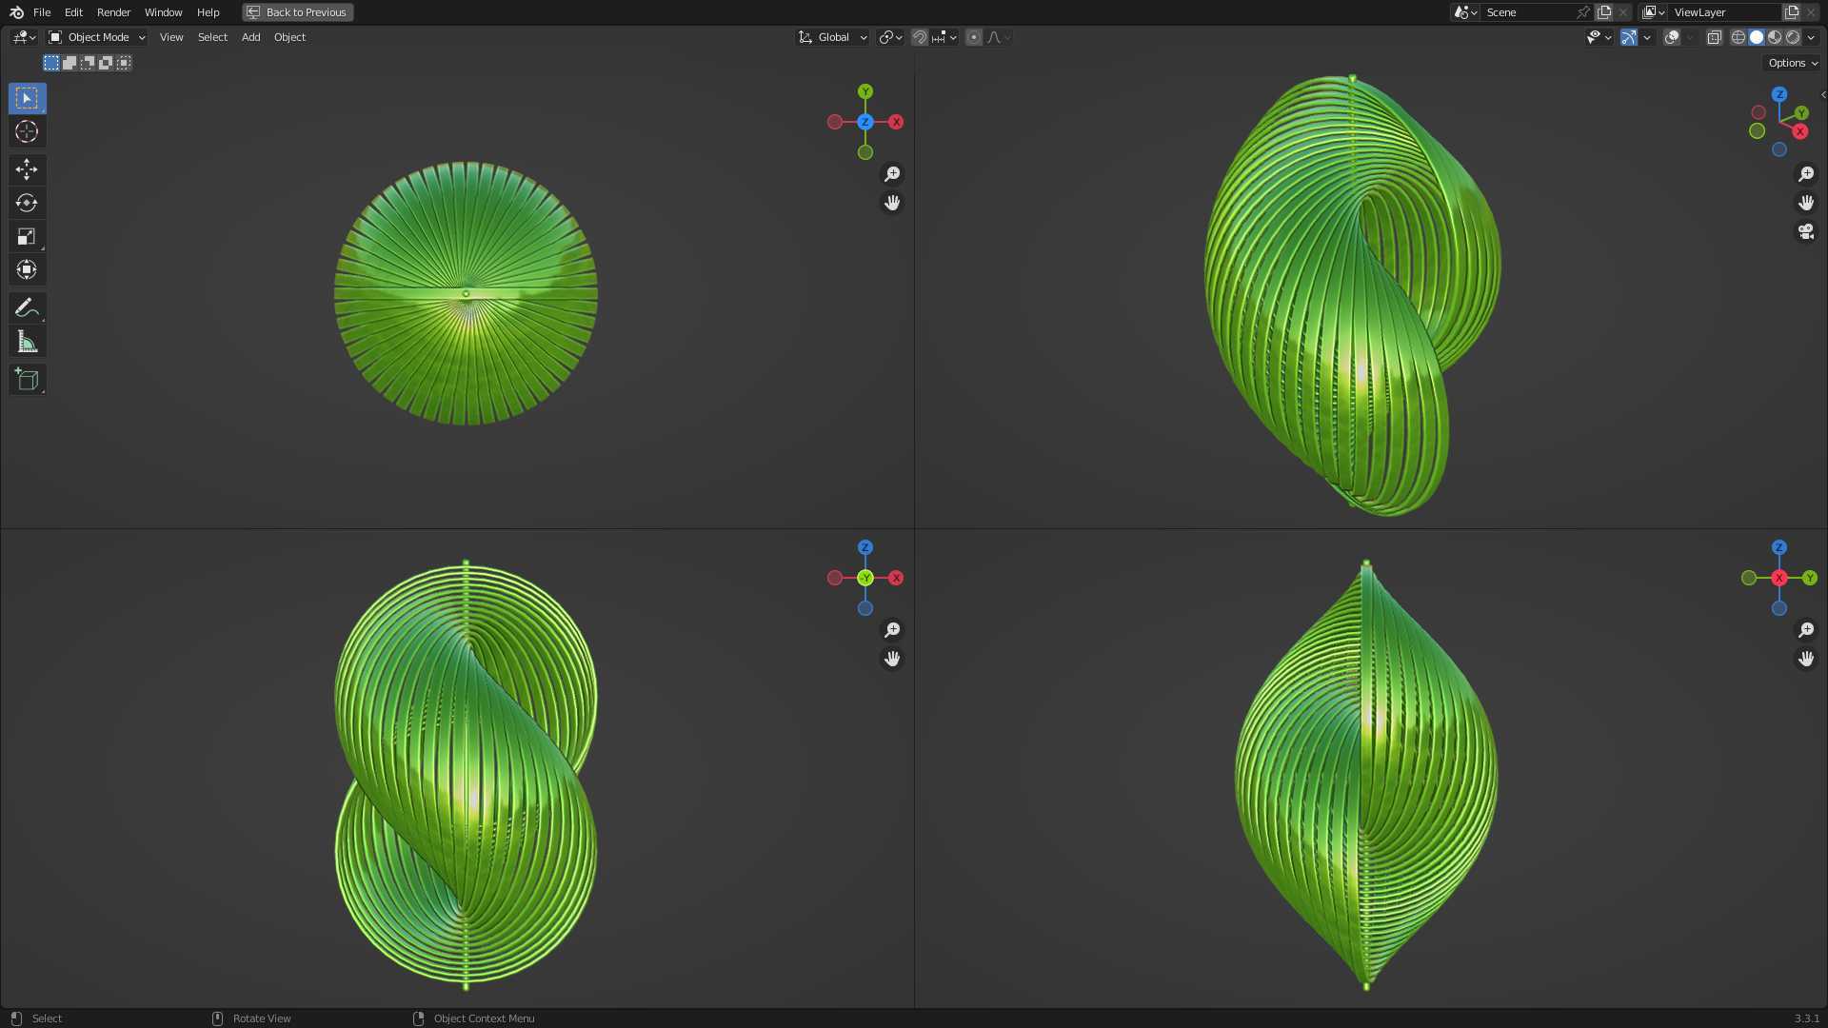Open the viewport View menu
The width and height of the screenshot is (1828, 1028).
tap(171, 37)
